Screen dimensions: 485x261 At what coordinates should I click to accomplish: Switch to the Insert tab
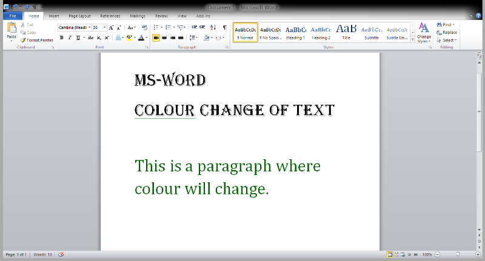pyautogui.click(x=54, y=16)
